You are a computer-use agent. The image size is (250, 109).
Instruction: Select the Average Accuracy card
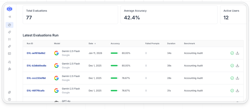pos(169,15)
